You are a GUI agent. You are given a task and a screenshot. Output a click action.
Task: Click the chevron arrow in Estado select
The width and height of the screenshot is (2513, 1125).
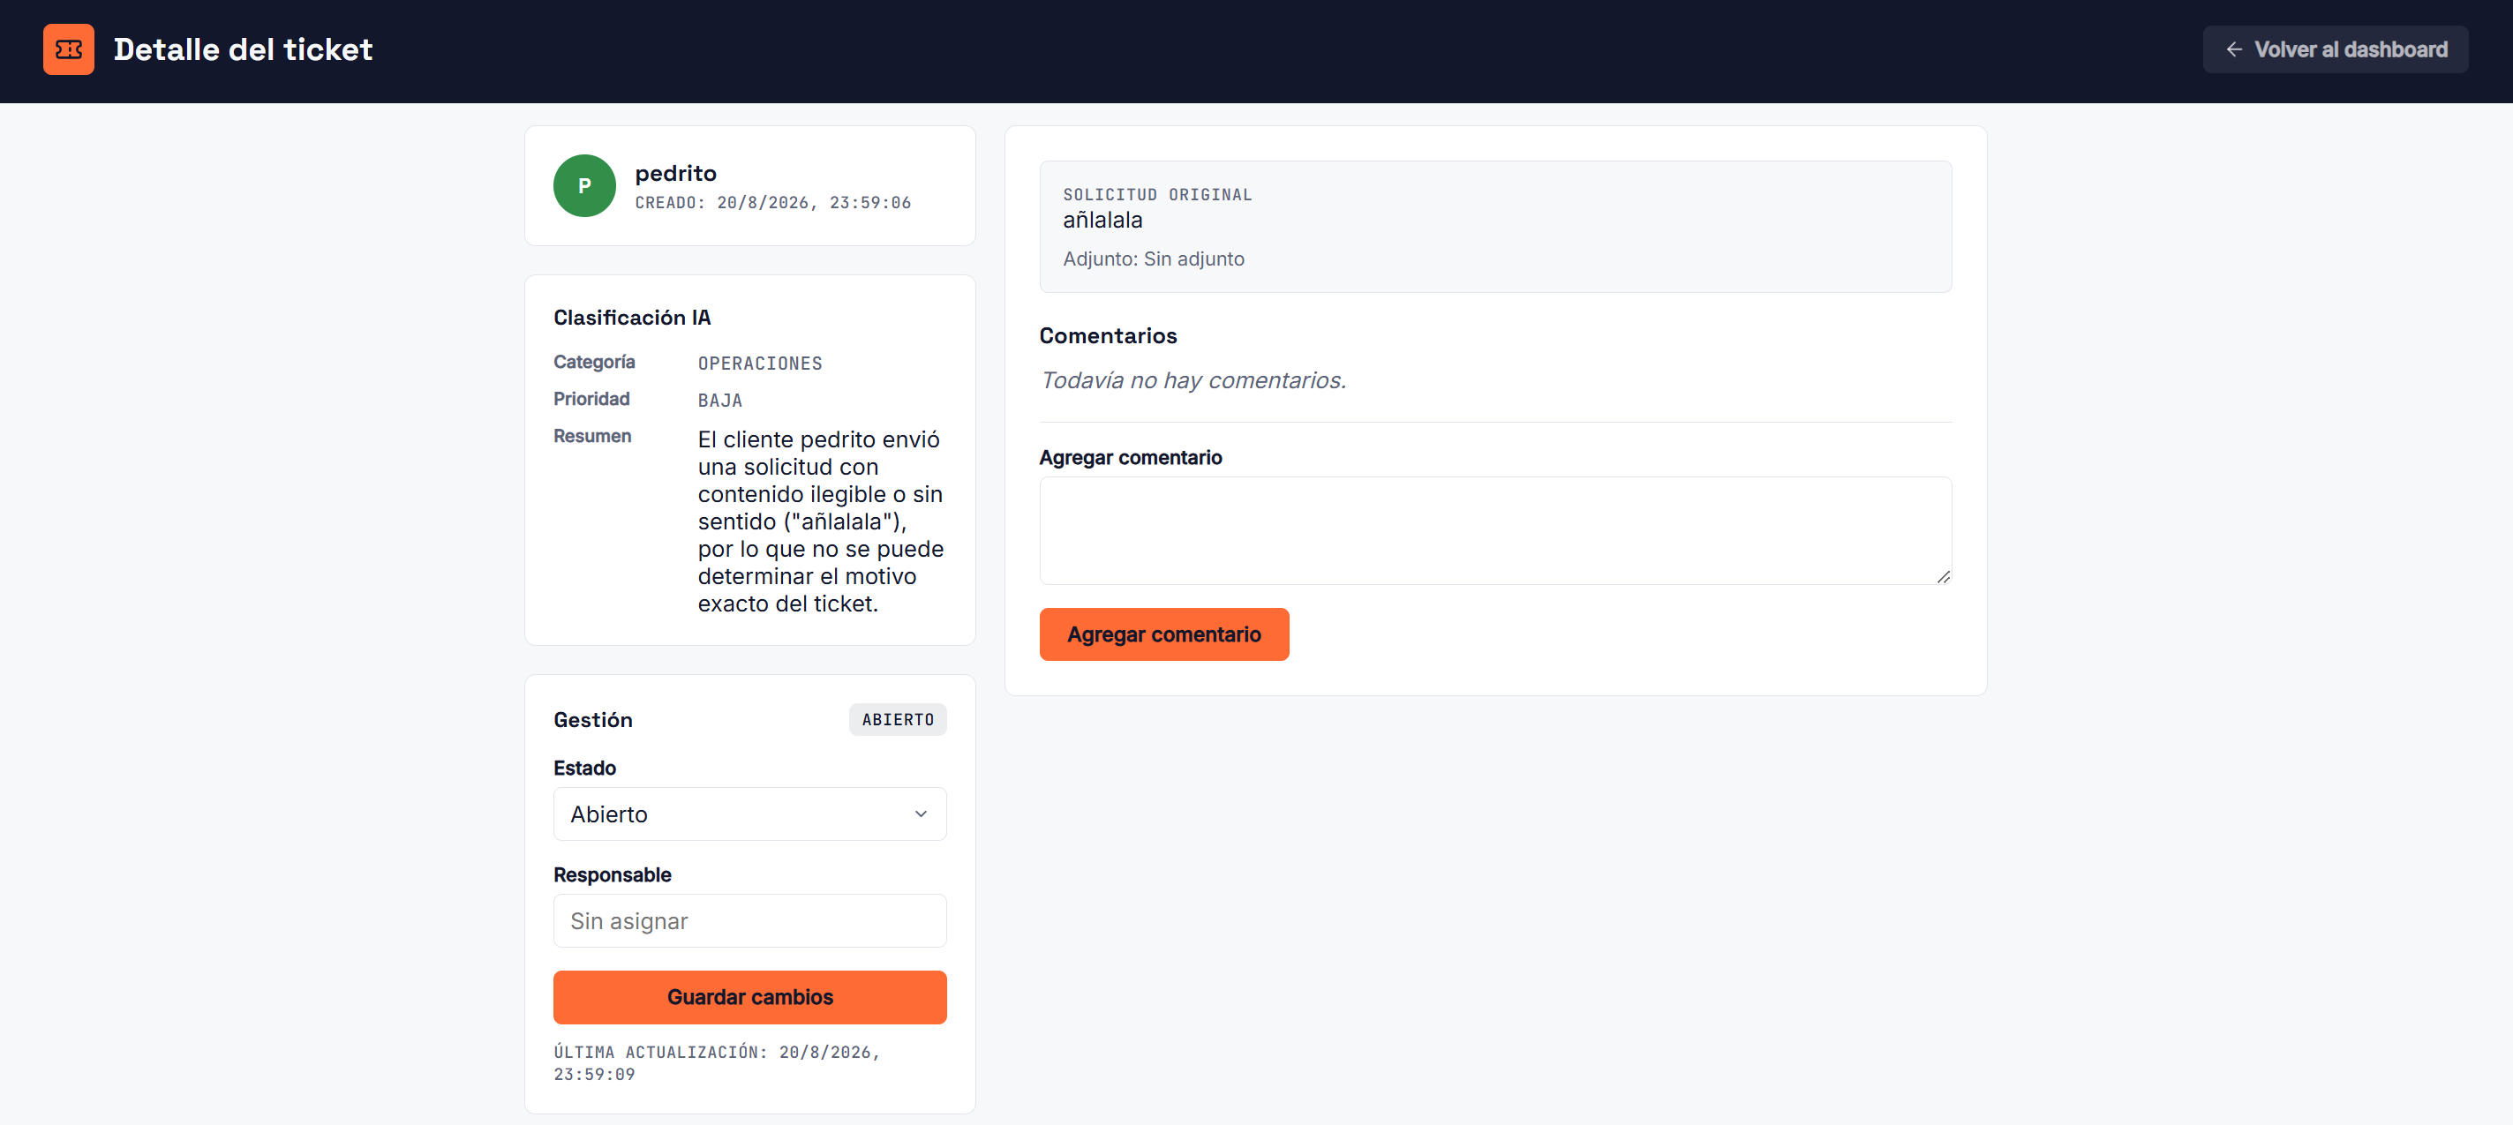pos(920,814)
